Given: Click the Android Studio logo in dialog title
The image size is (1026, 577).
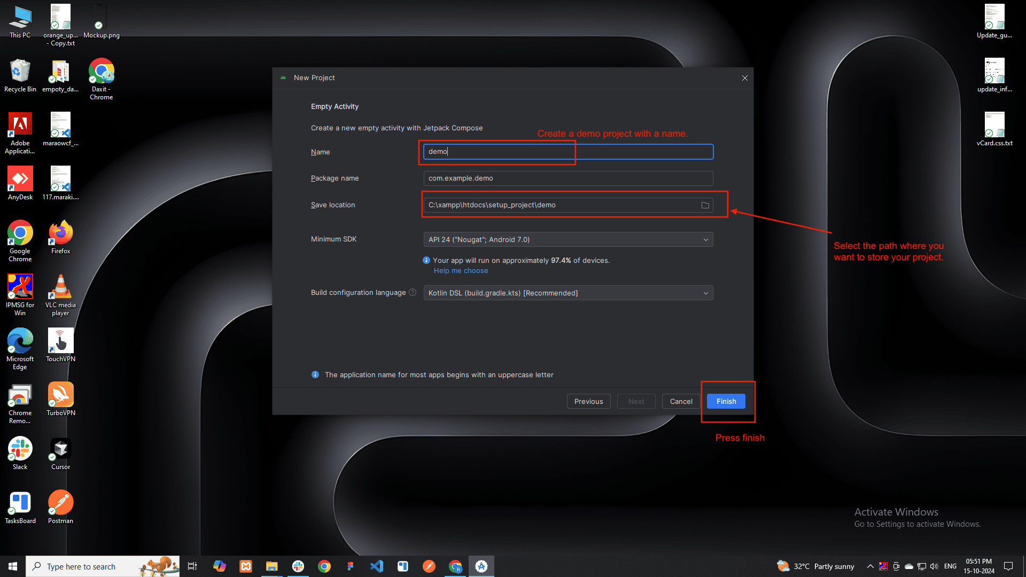Looking at the screenshot, I should click(x=283, y=77).
